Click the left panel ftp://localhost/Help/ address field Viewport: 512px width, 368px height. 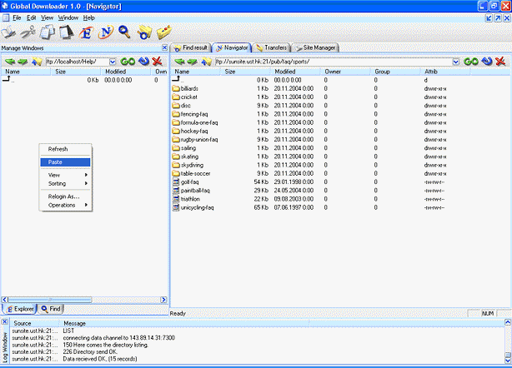78,62
